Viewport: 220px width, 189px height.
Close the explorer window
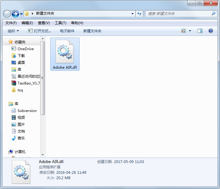point(211,3)
